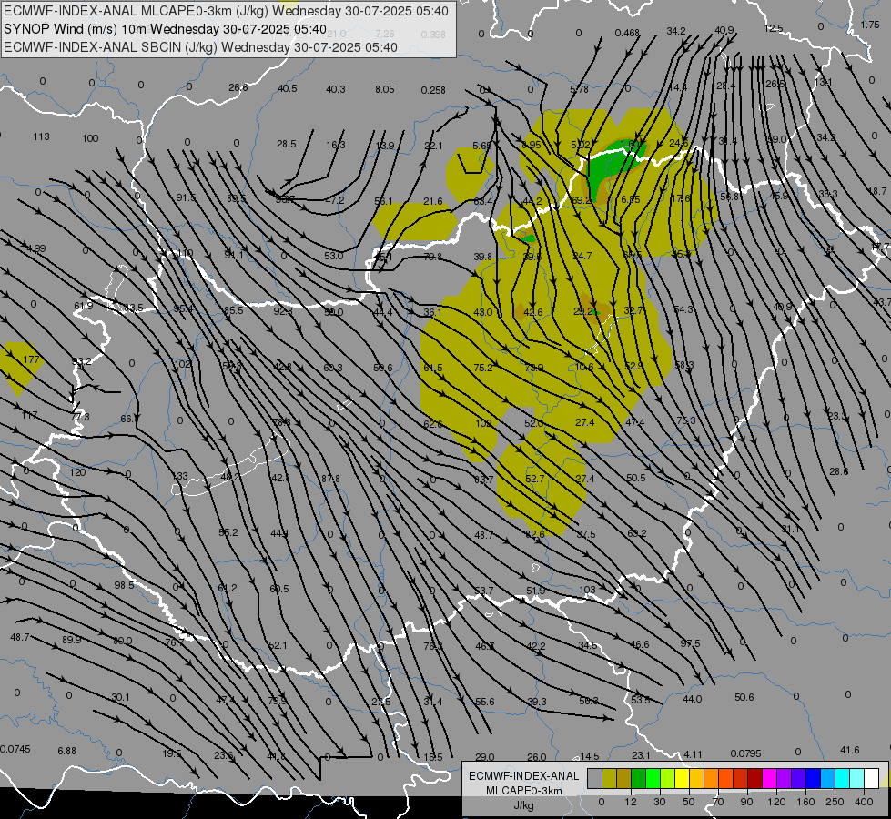
Task: Click the map value '30.1'
Action: (120, 697)
